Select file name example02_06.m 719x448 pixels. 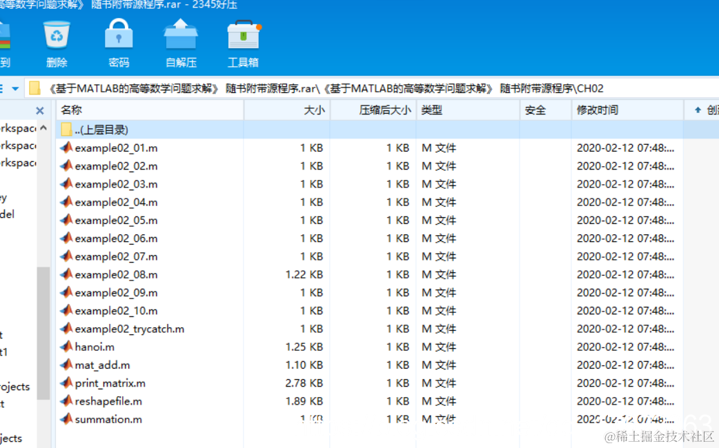116,238
